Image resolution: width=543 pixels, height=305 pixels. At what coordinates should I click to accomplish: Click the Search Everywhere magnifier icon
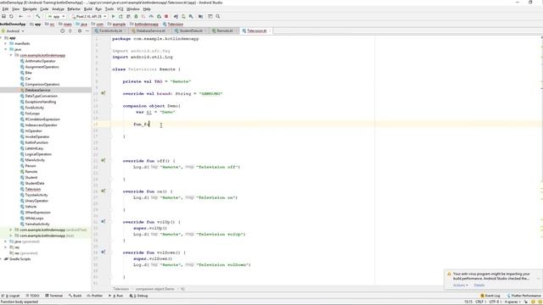[x=218, y=16]
